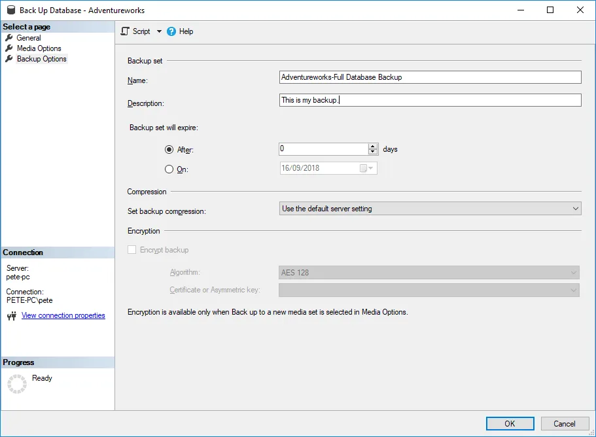The width and height of the screenshot is (596, 437).
Task: Click the OK button
Action: [510, 424]
